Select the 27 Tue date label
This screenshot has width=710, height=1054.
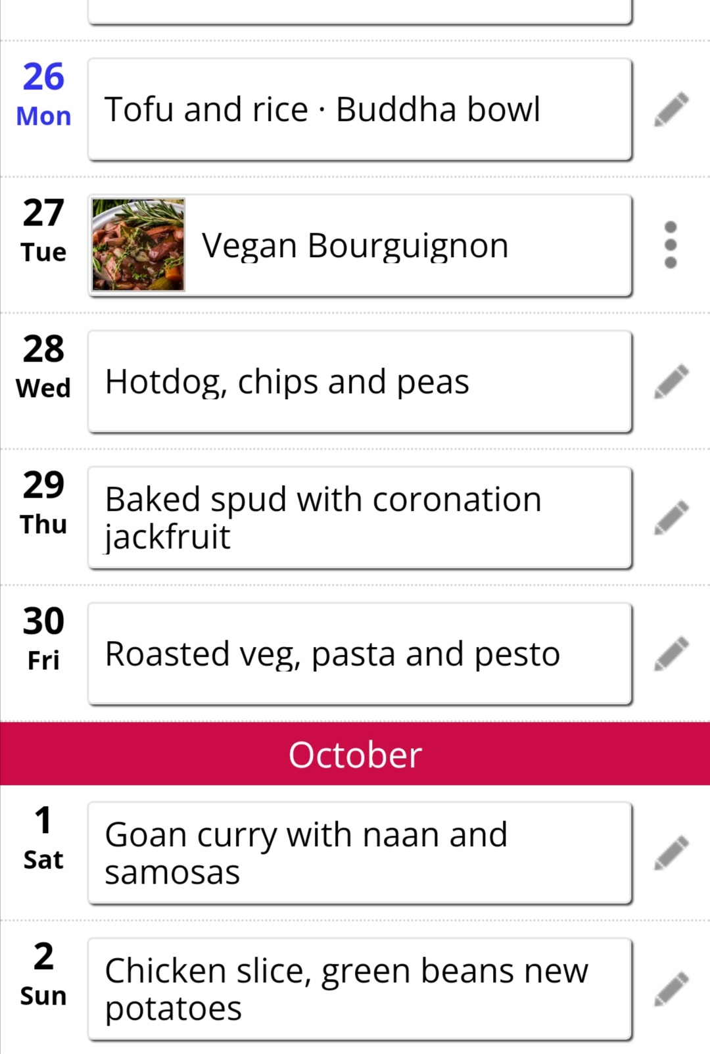pyautogui.click(x=43, y=231)
